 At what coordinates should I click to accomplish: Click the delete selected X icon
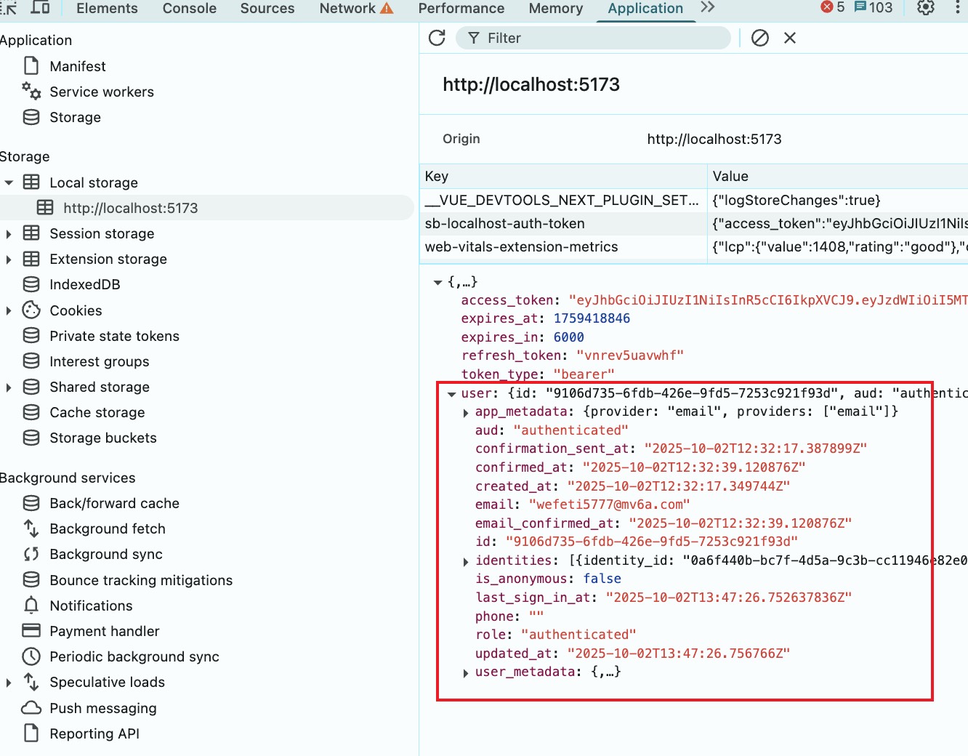tap(790, 38)
